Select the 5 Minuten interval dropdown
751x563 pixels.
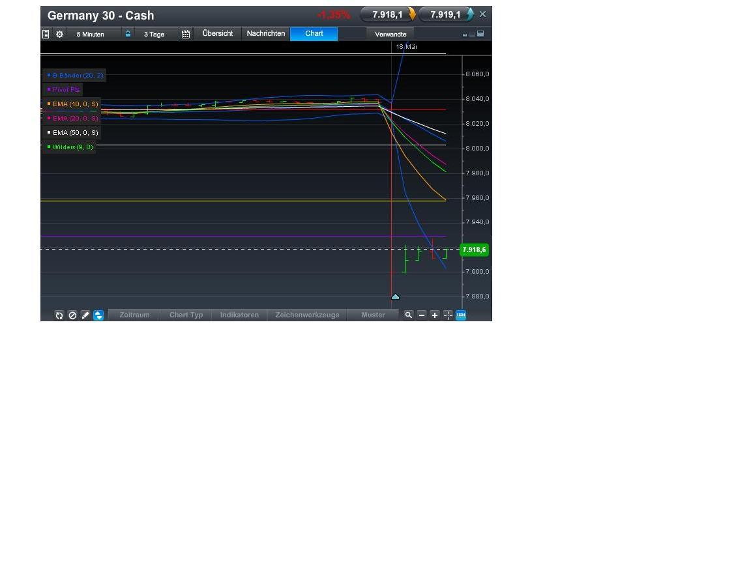[90, 34]
